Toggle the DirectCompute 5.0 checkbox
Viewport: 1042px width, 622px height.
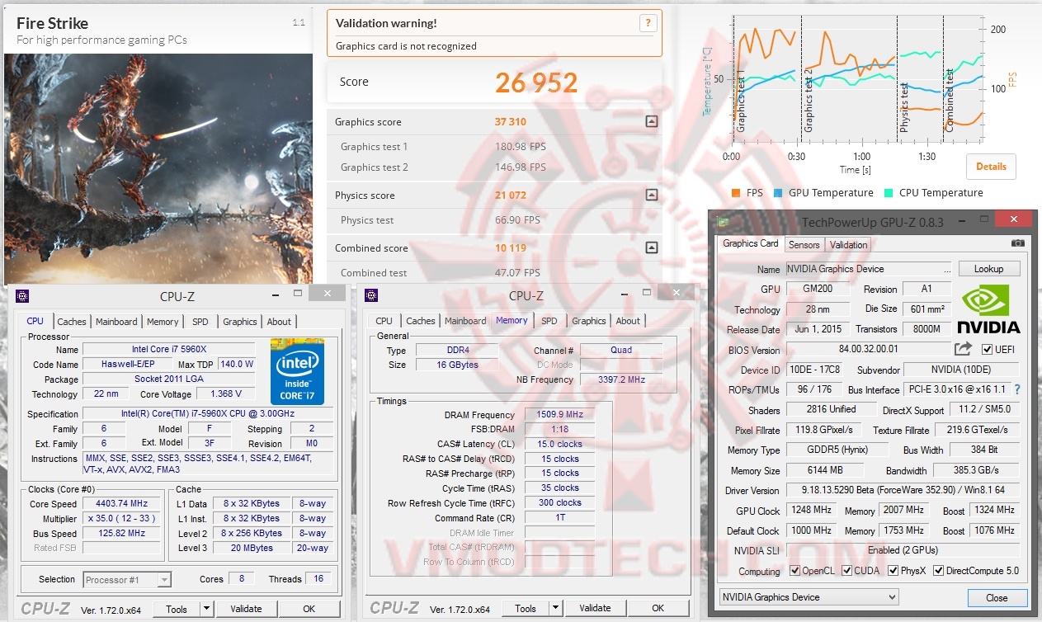click(939, 571)
